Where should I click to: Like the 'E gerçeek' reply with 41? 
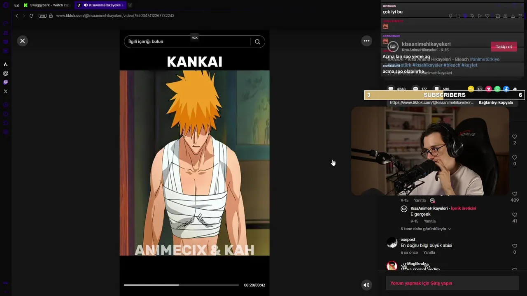point(515,215)
